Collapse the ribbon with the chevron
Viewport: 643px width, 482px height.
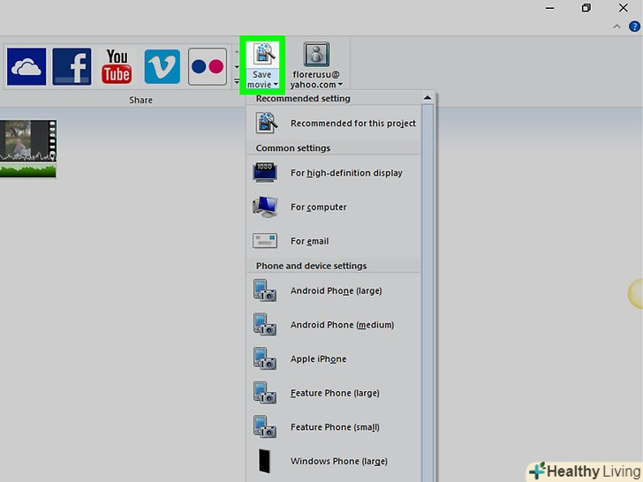[617, 26]
